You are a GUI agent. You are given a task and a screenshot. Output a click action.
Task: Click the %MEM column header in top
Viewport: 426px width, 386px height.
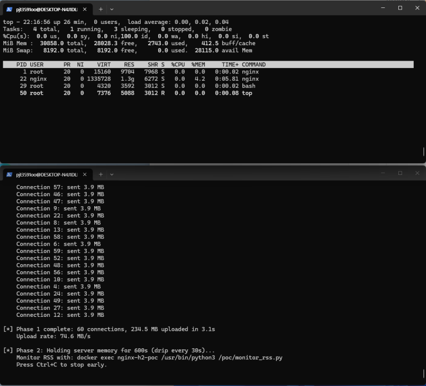198,64
